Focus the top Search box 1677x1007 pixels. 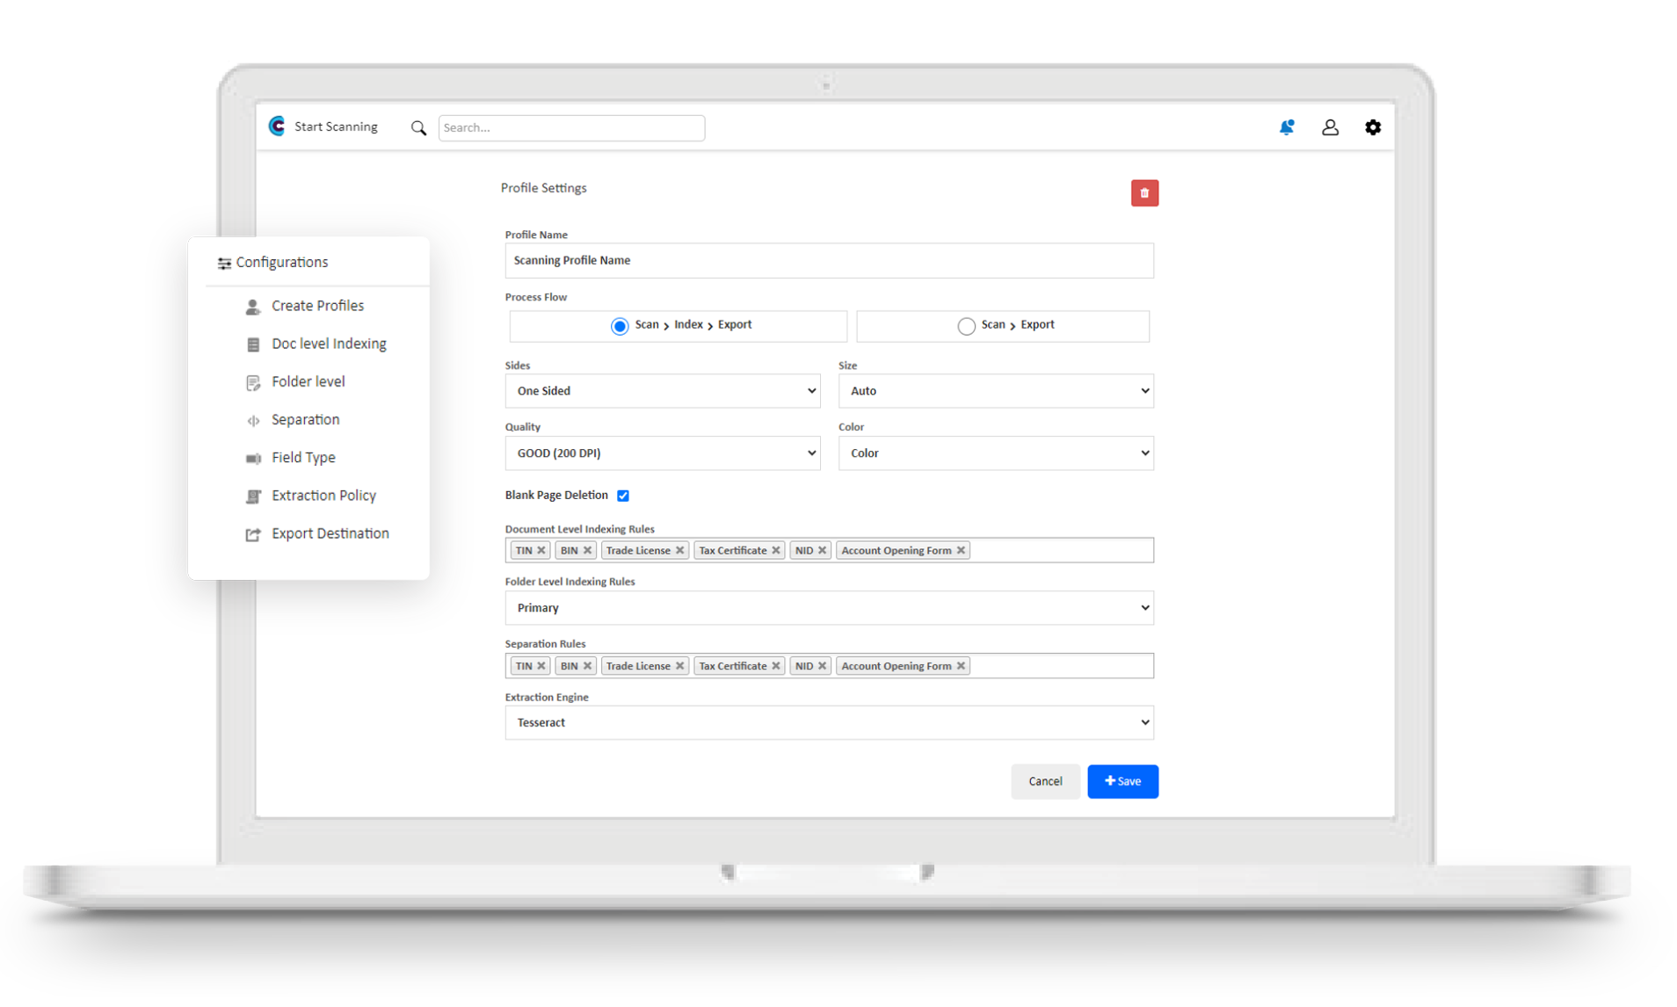[x=571, y=128]
